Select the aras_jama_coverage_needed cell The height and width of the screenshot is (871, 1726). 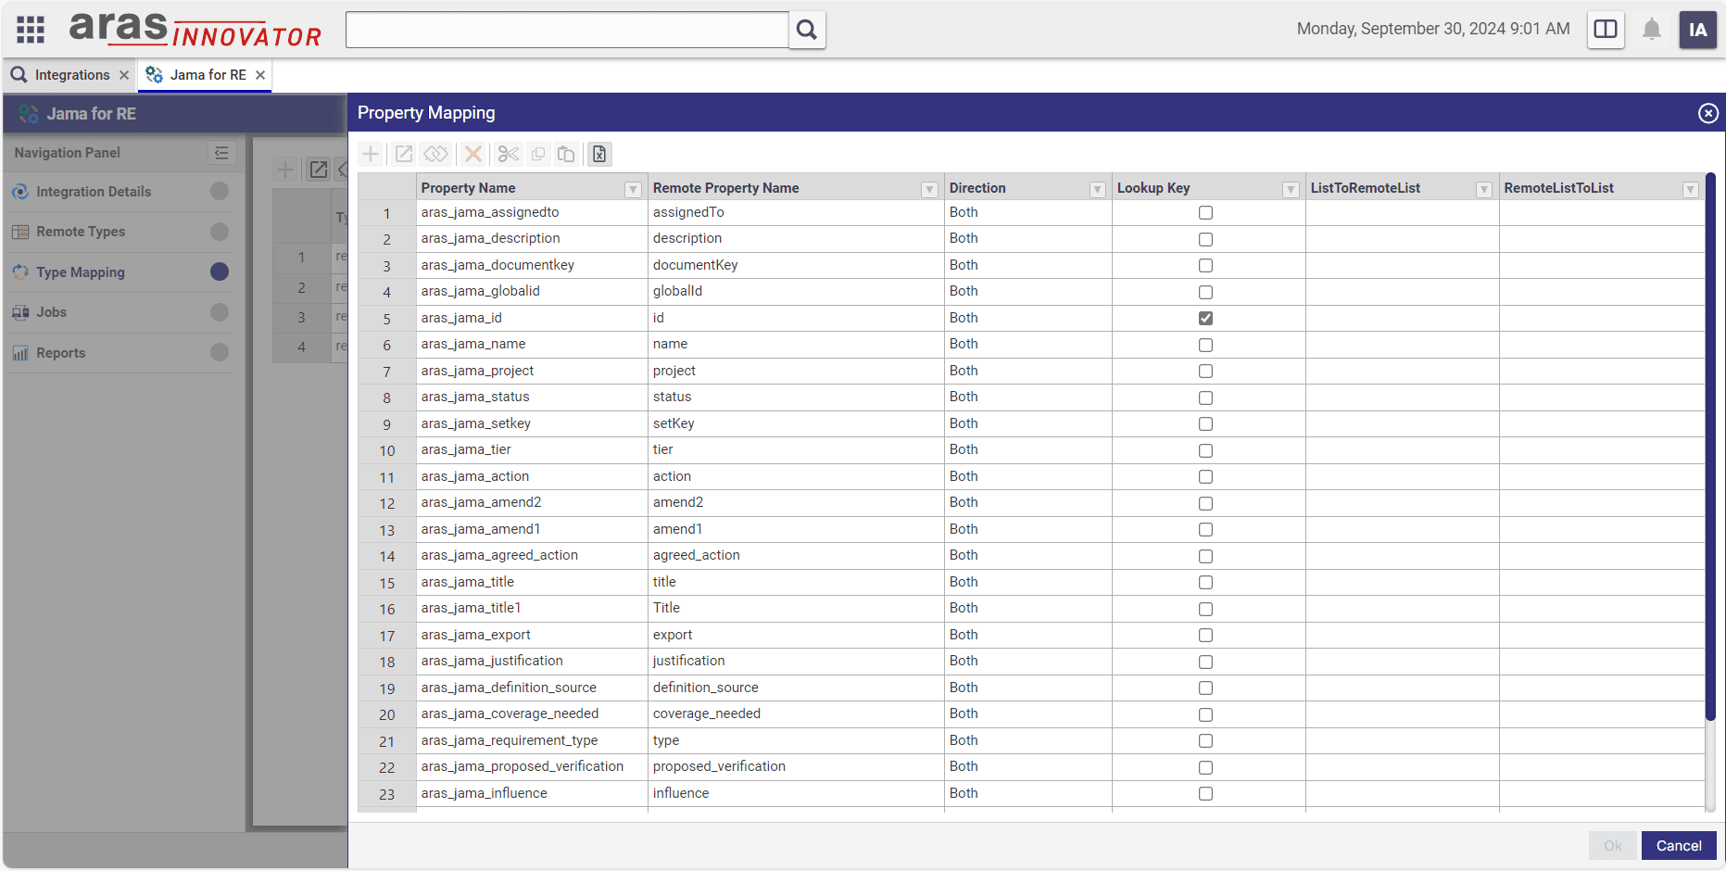click(532, 714)
